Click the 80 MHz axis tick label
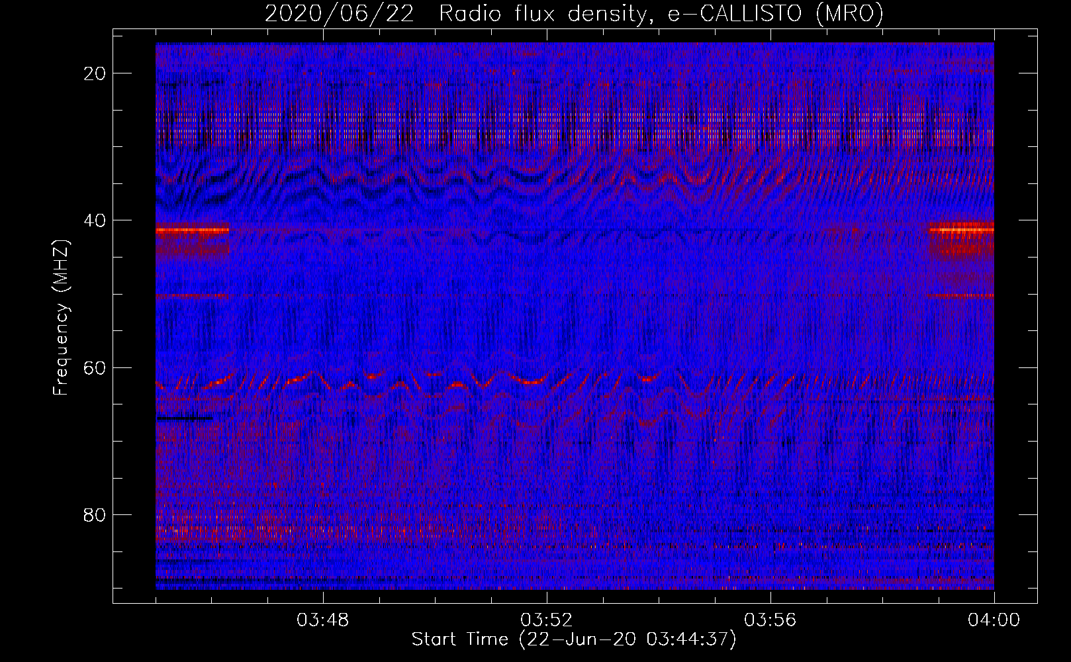 (x=95, y=514)
